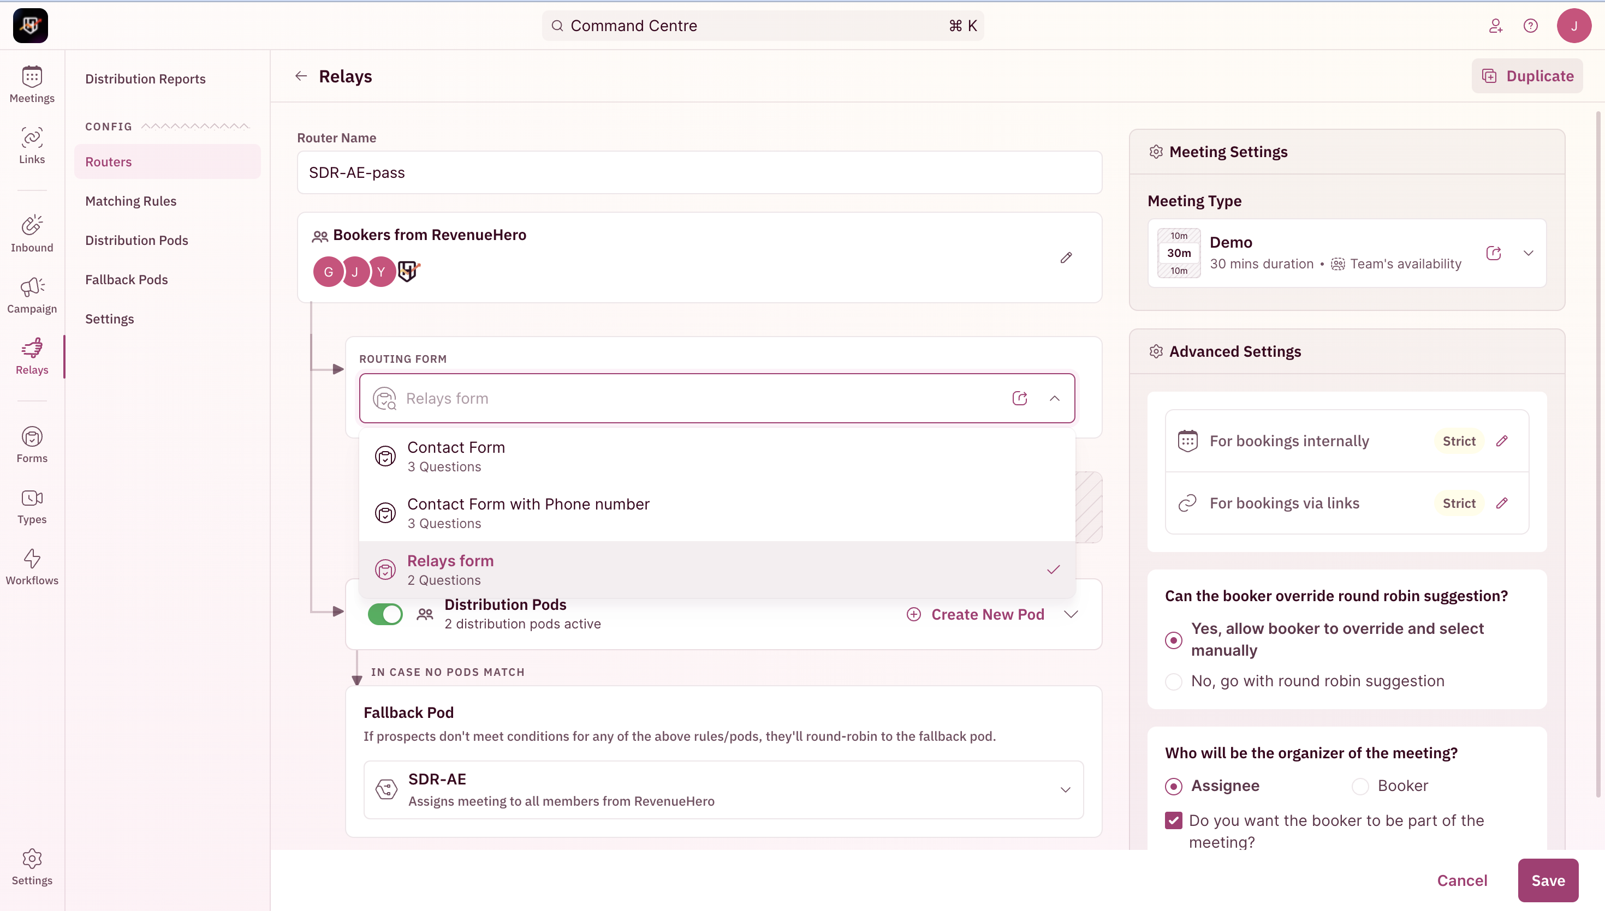
Task: Toggle the Distribution Pods switch
Action: 385,614
